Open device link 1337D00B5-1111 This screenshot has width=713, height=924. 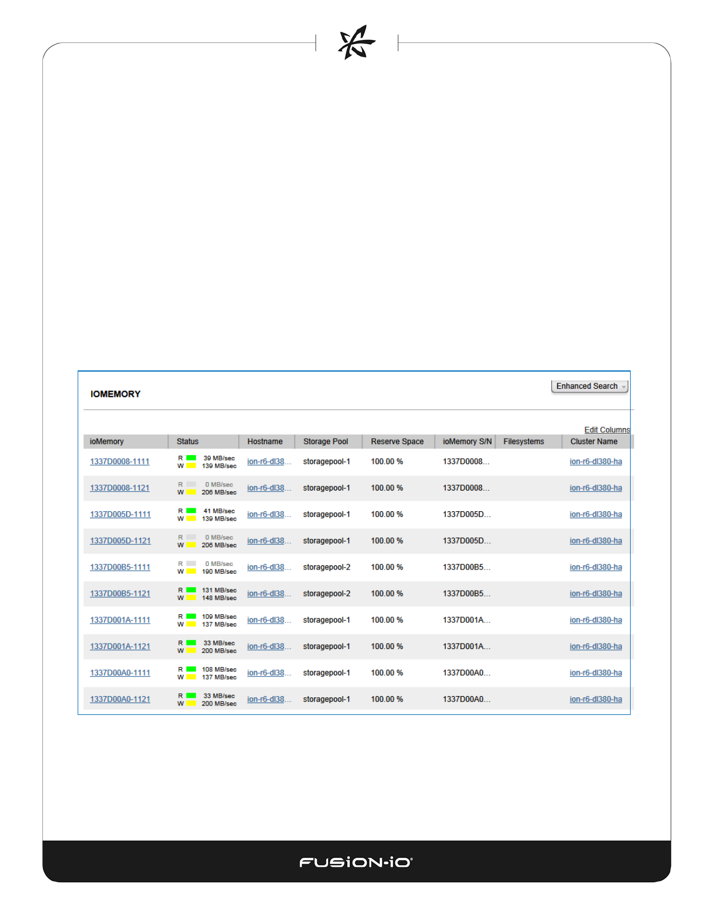coord(120,568)
